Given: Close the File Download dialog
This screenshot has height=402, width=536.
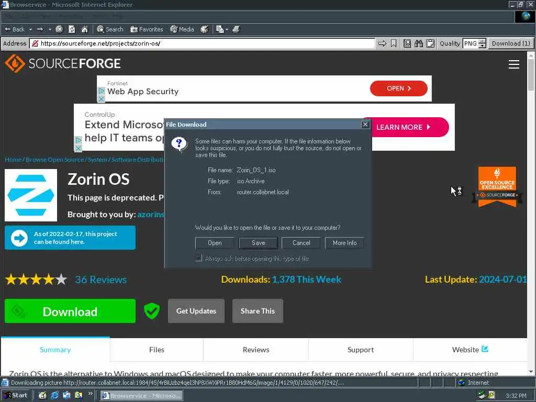Looking at the screenshot, I should (x=365, y=125).
